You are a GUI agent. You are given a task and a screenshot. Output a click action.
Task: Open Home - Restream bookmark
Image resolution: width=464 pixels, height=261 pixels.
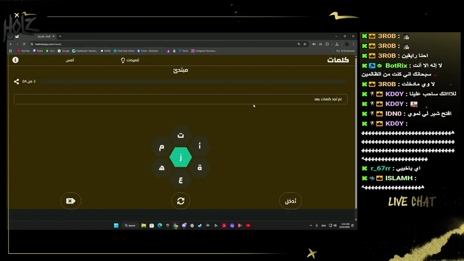coord(148,51)
